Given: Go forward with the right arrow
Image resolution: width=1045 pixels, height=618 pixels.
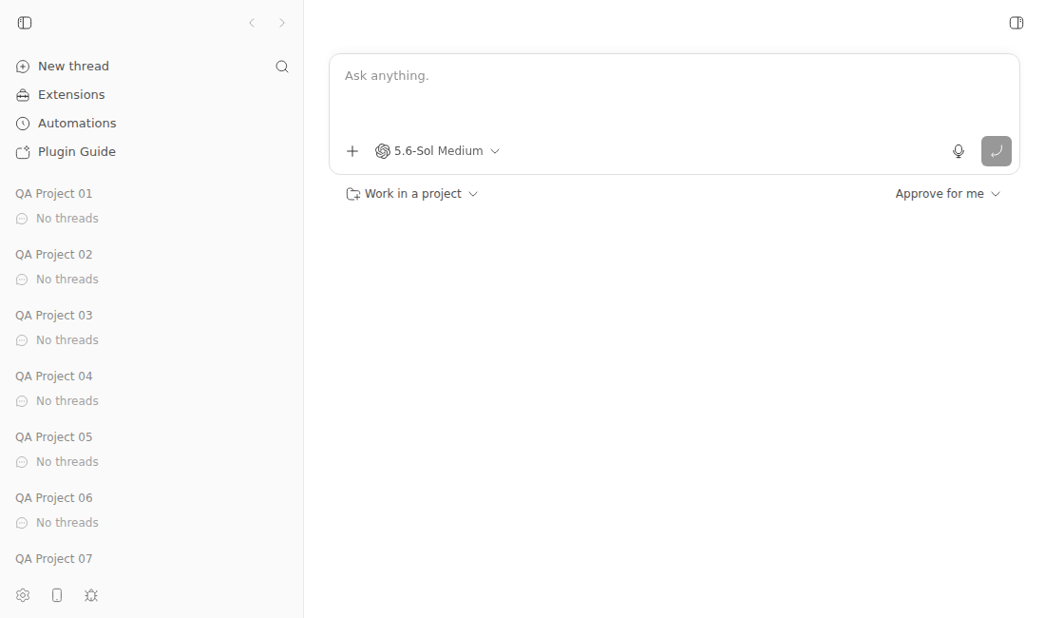Looking at the screenshot, I should tap(282, 23).
